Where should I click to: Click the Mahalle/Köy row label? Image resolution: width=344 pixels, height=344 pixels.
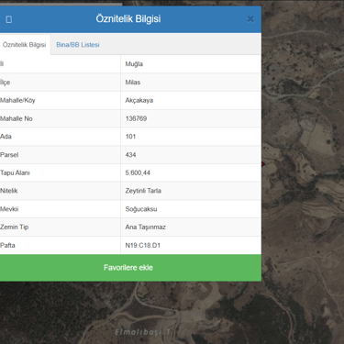17,100
